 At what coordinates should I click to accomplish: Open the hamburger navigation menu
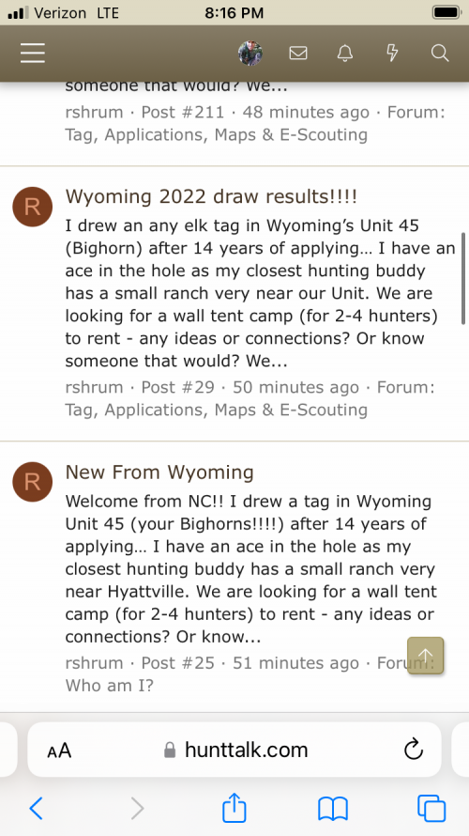(x=33, y=54)
